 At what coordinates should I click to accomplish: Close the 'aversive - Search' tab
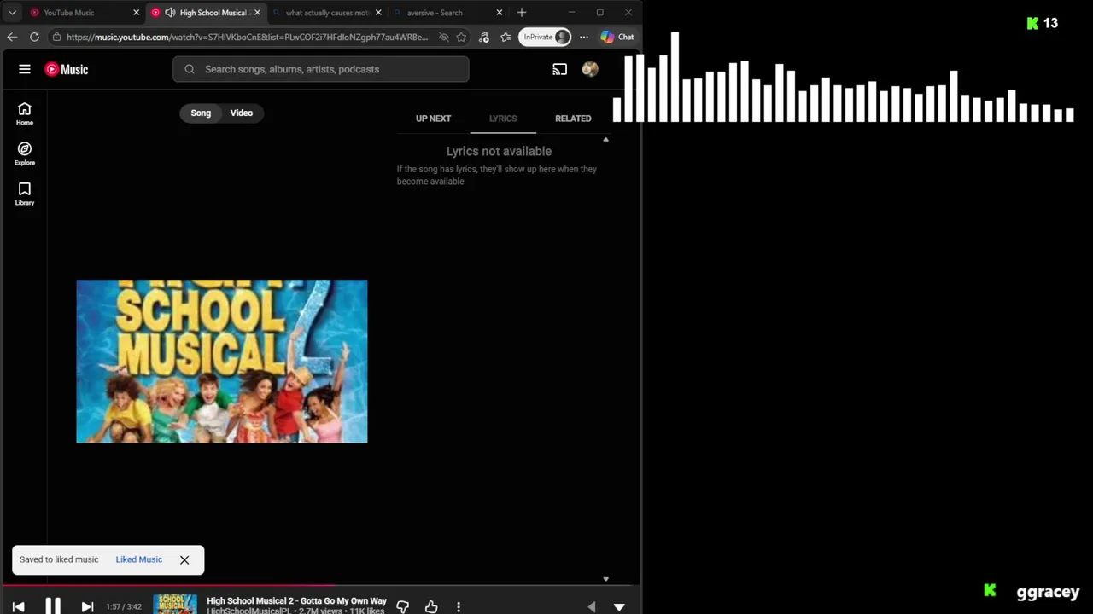pyautogui.click(x=500, y=13)
